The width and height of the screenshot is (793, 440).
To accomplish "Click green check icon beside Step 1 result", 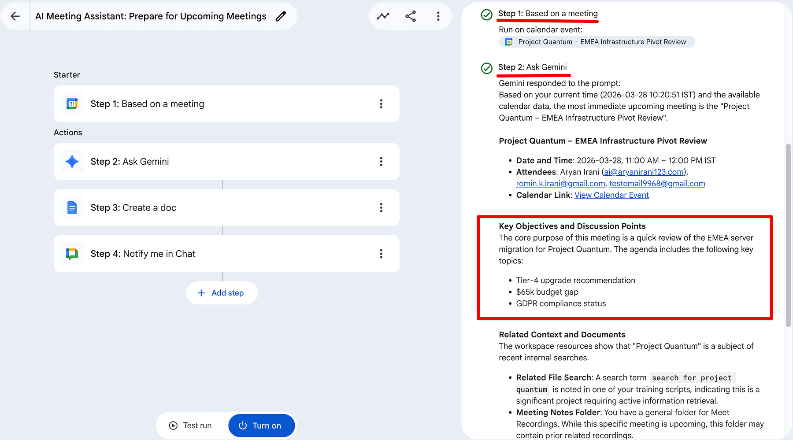I will click(486, 15).
